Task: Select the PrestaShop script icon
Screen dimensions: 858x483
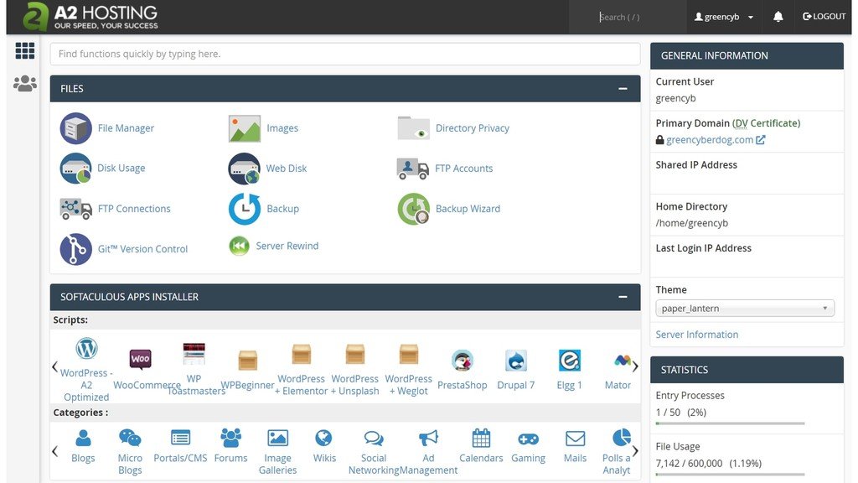Action: tap(462, 361)
